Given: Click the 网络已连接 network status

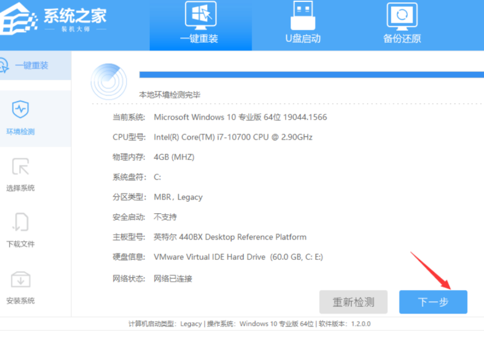Looking at the screenshot, I should 173,279.
